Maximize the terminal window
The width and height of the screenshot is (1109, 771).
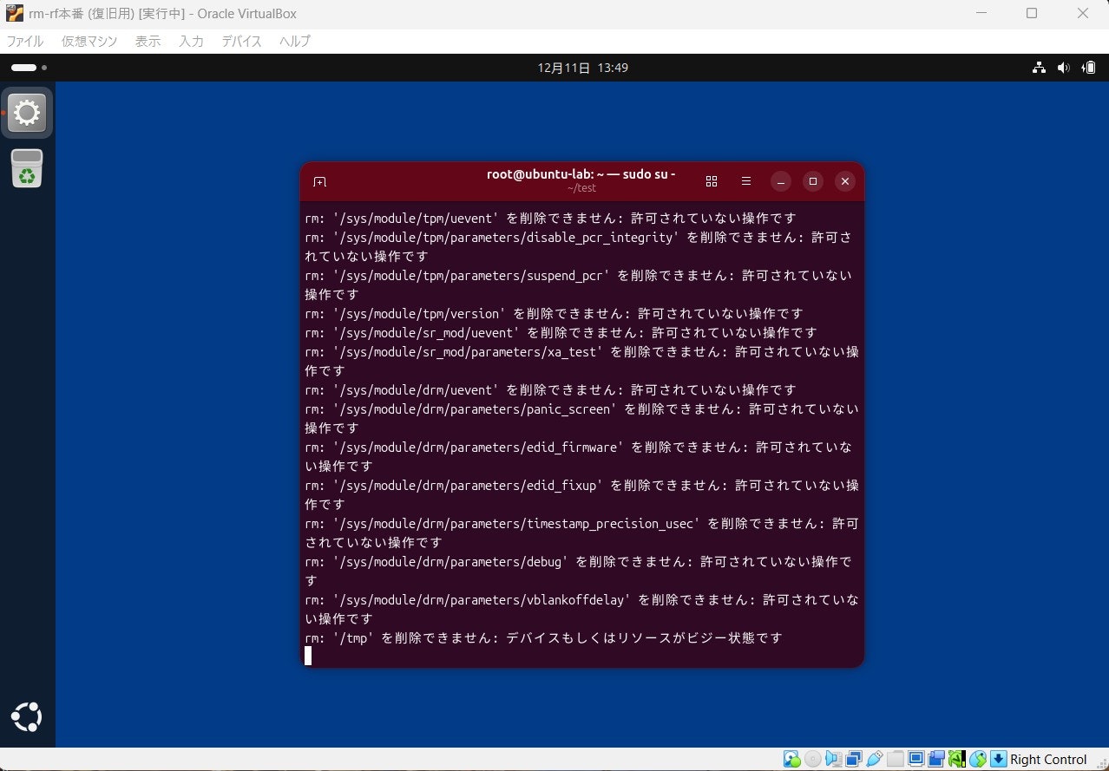[x=813, y=181]
